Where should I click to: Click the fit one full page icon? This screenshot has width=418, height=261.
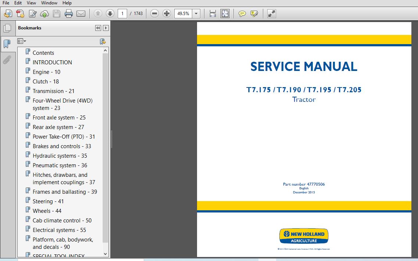225,13
